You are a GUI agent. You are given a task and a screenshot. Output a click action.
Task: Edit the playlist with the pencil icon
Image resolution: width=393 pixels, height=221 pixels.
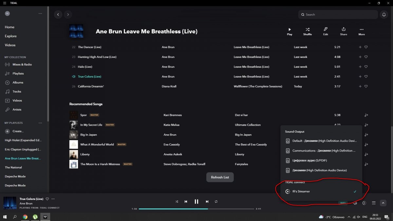tap(326, 31)
